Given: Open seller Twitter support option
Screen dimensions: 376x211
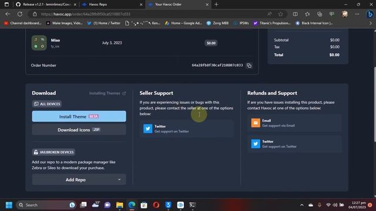Looking at the screenshot, I should pos(187,129).
